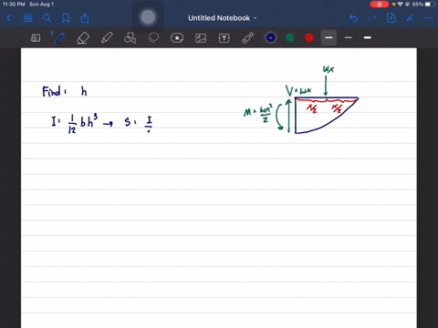This screenshot has width=438, height=328.
Task: Select the first highlighted stroke thickness
Action: click(328, 37)
